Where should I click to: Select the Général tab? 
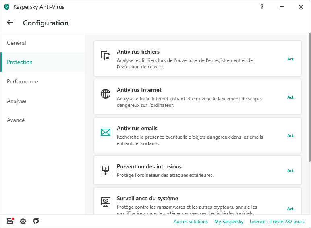[x=43, y=43]
